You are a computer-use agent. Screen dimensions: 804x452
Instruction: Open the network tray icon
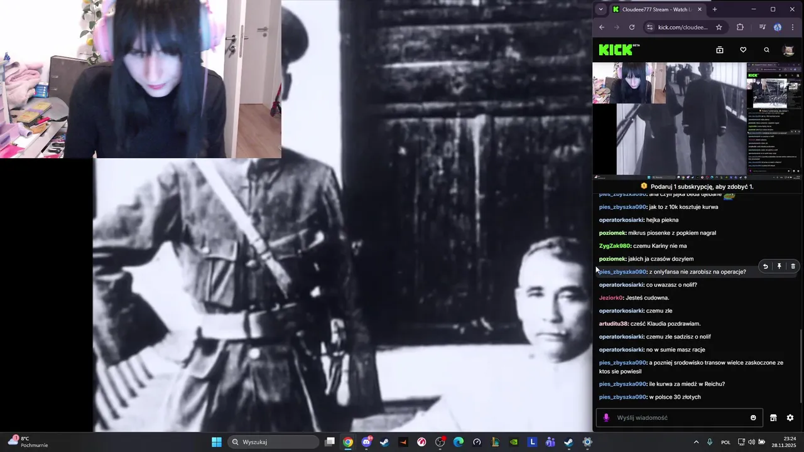741,442
